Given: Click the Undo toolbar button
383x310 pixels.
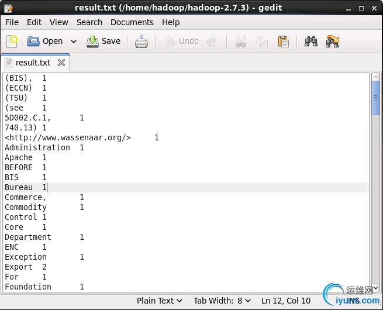Looking at the screenshot, I should pos(182,41).
